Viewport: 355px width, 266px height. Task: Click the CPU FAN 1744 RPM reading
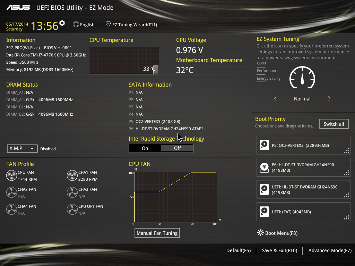click(x=27, y=179)
